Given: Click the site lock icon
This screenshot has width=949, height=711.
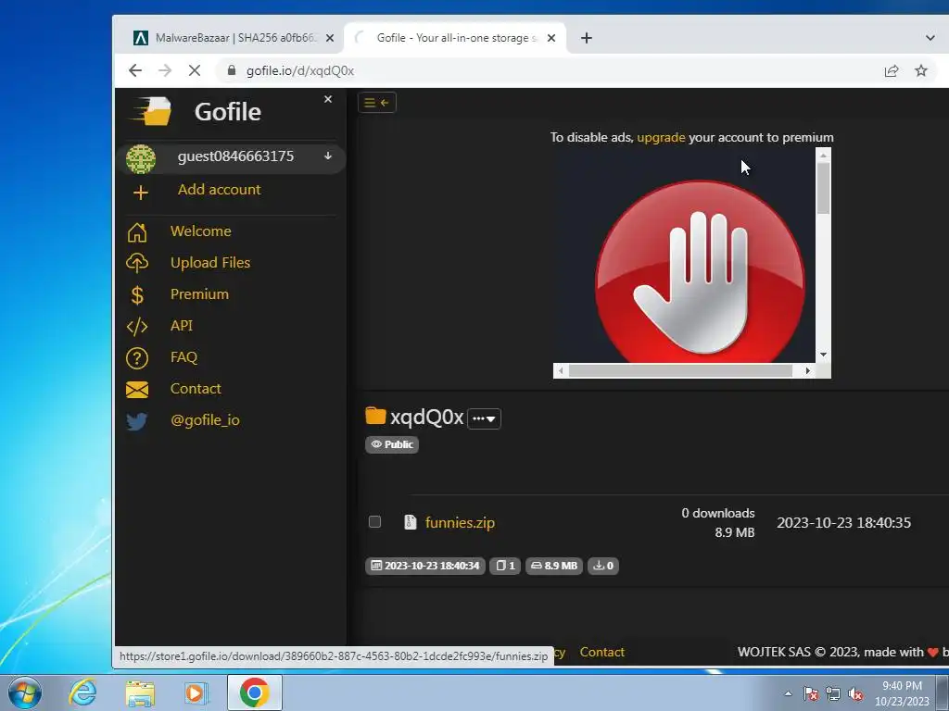Looking at the screenshot, I should pyautogui.click(x=231, y=70).
